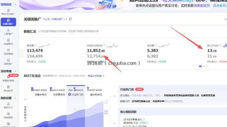Open 关键词推广 in the sidebar

8,22
